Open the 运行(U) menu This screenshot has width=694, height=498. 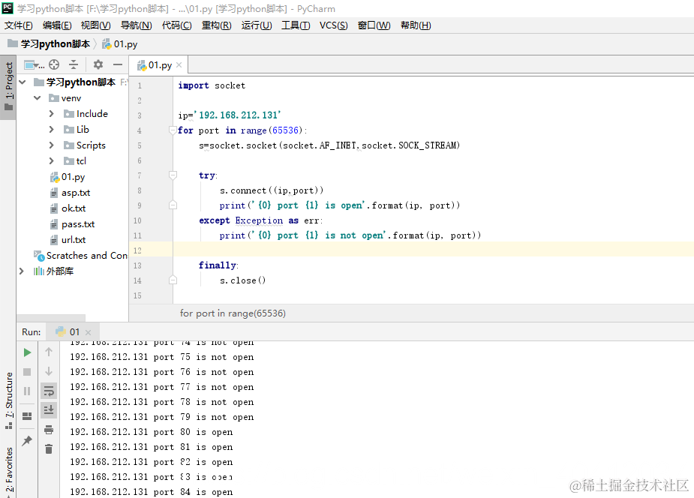point(257,25)
